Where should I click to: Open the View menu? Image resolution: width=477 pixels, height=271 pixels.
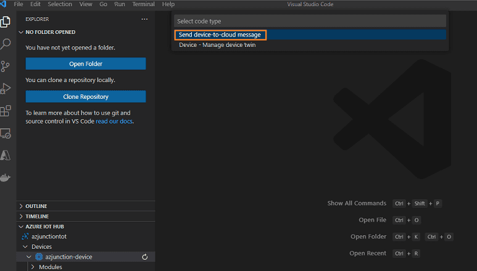pos(86,4)
